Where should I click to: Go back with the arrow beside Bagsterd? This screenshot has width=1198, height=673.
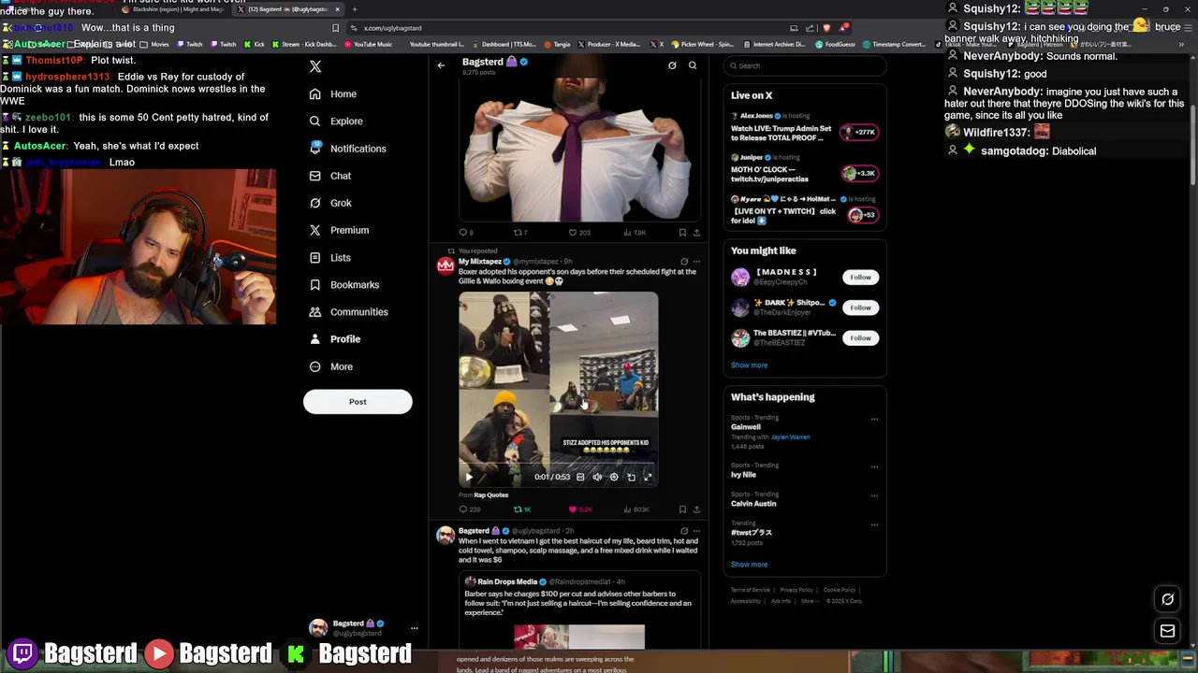pyautogui.click(x=441, y=65)
